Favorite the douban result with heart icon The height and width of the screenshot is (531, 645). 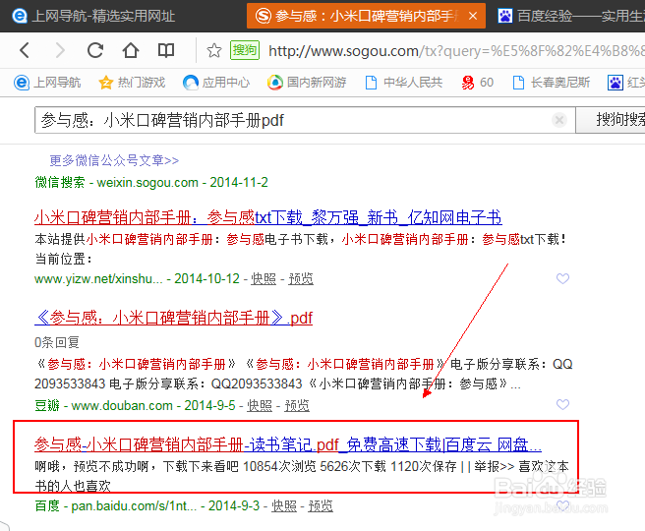(x=562, y=404)
